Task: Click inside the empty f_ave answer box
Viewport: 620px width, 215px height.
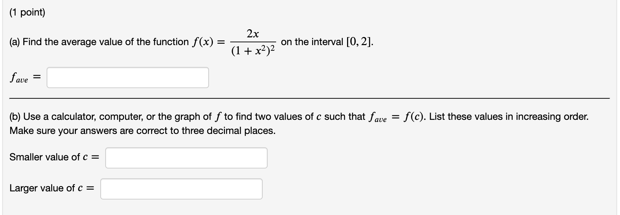Action: point(127,77)
